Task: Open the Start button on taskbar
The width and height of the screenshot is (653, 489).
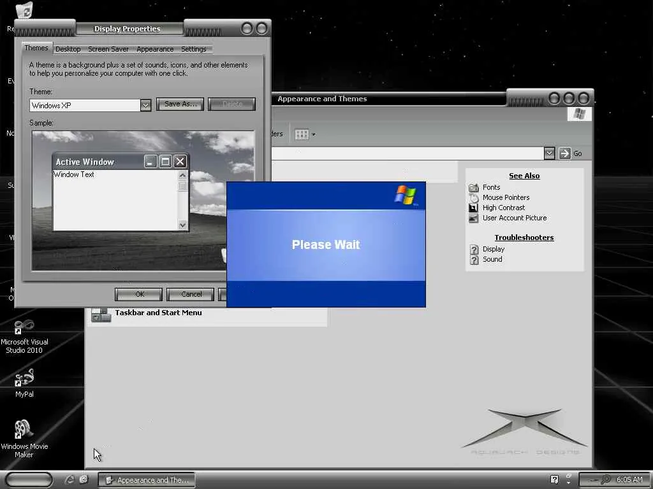Action: point(29,479)
